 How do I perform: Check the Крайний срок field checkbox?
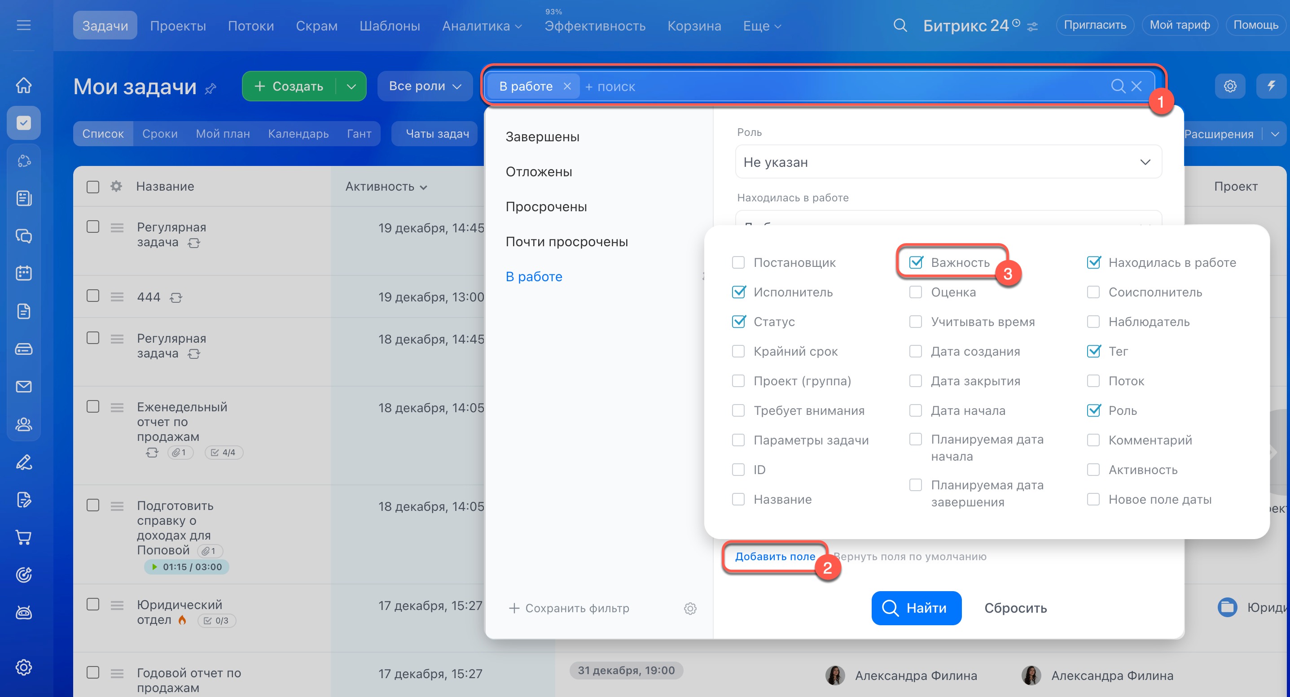[738, 351]
